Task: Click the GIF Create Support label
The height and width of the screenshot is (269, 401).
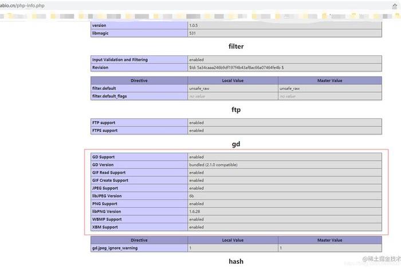Action: [110, 180]
